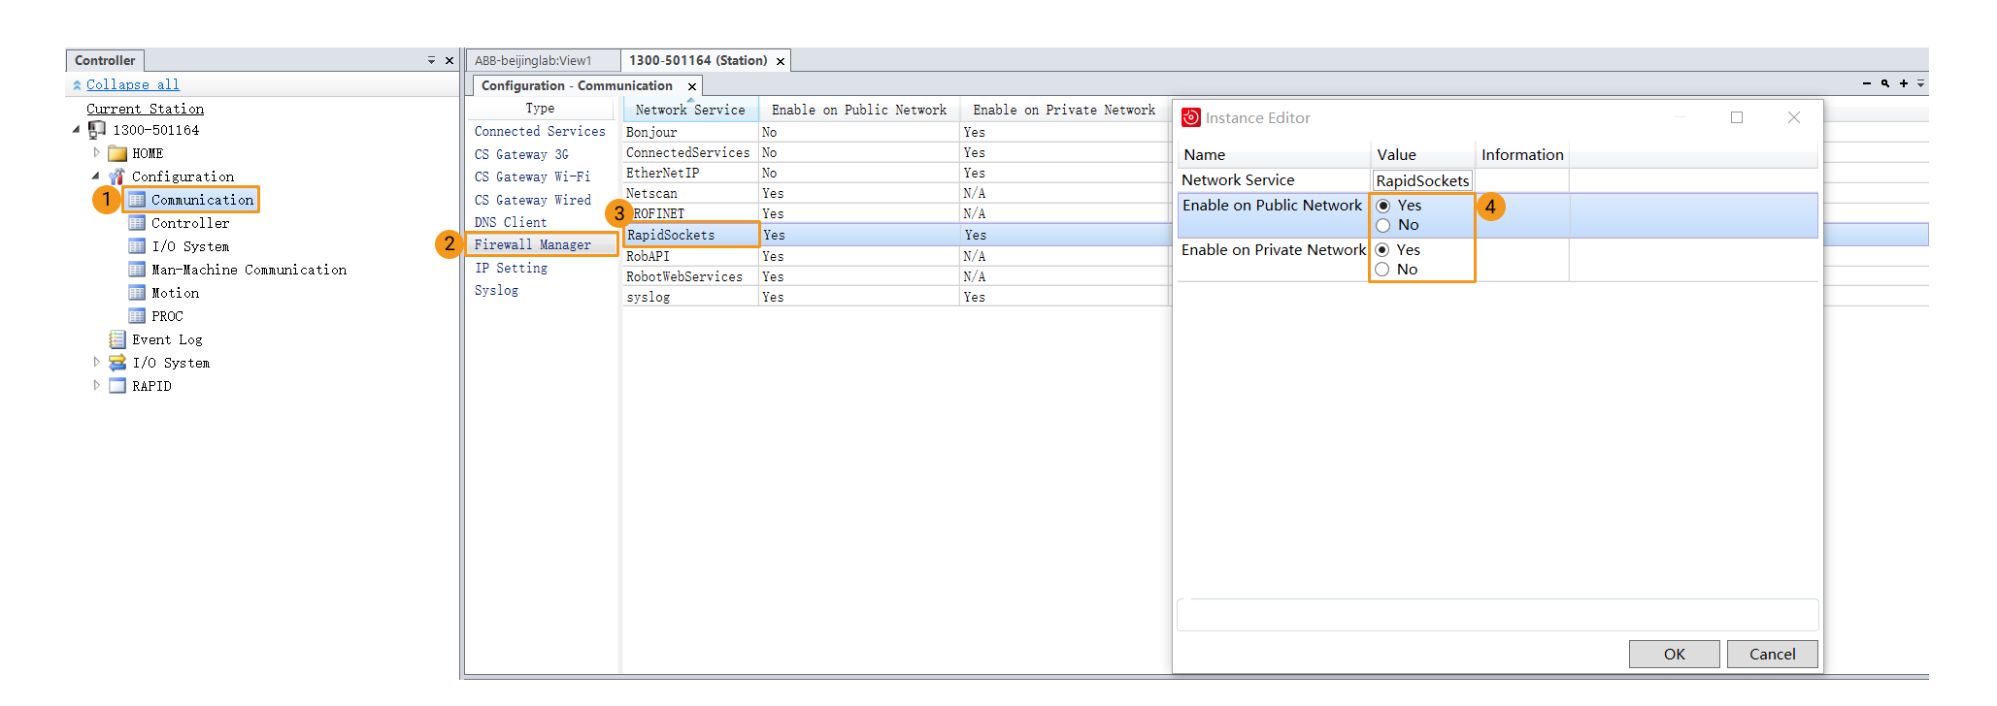The width and height of the screenshot is (1997, 706).
Task: Select Firewall Manager in Type list
Action: (532, 244)
